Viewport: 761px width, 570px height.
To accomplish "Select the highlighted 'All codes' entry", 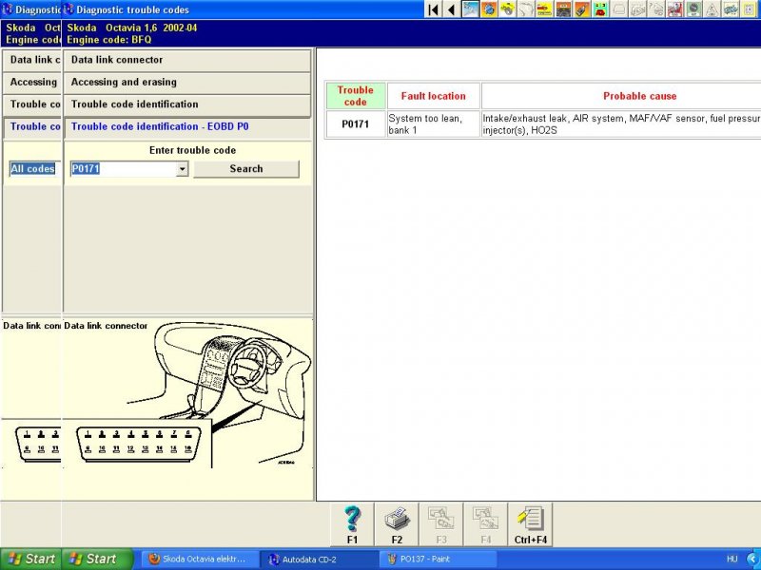I will point(33,169).
